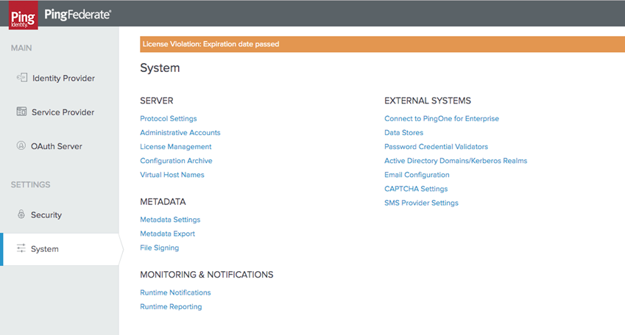The width and height of the screenshot is (625, 335).
Task: Open SMS Provider Settings
Action: 421,203
